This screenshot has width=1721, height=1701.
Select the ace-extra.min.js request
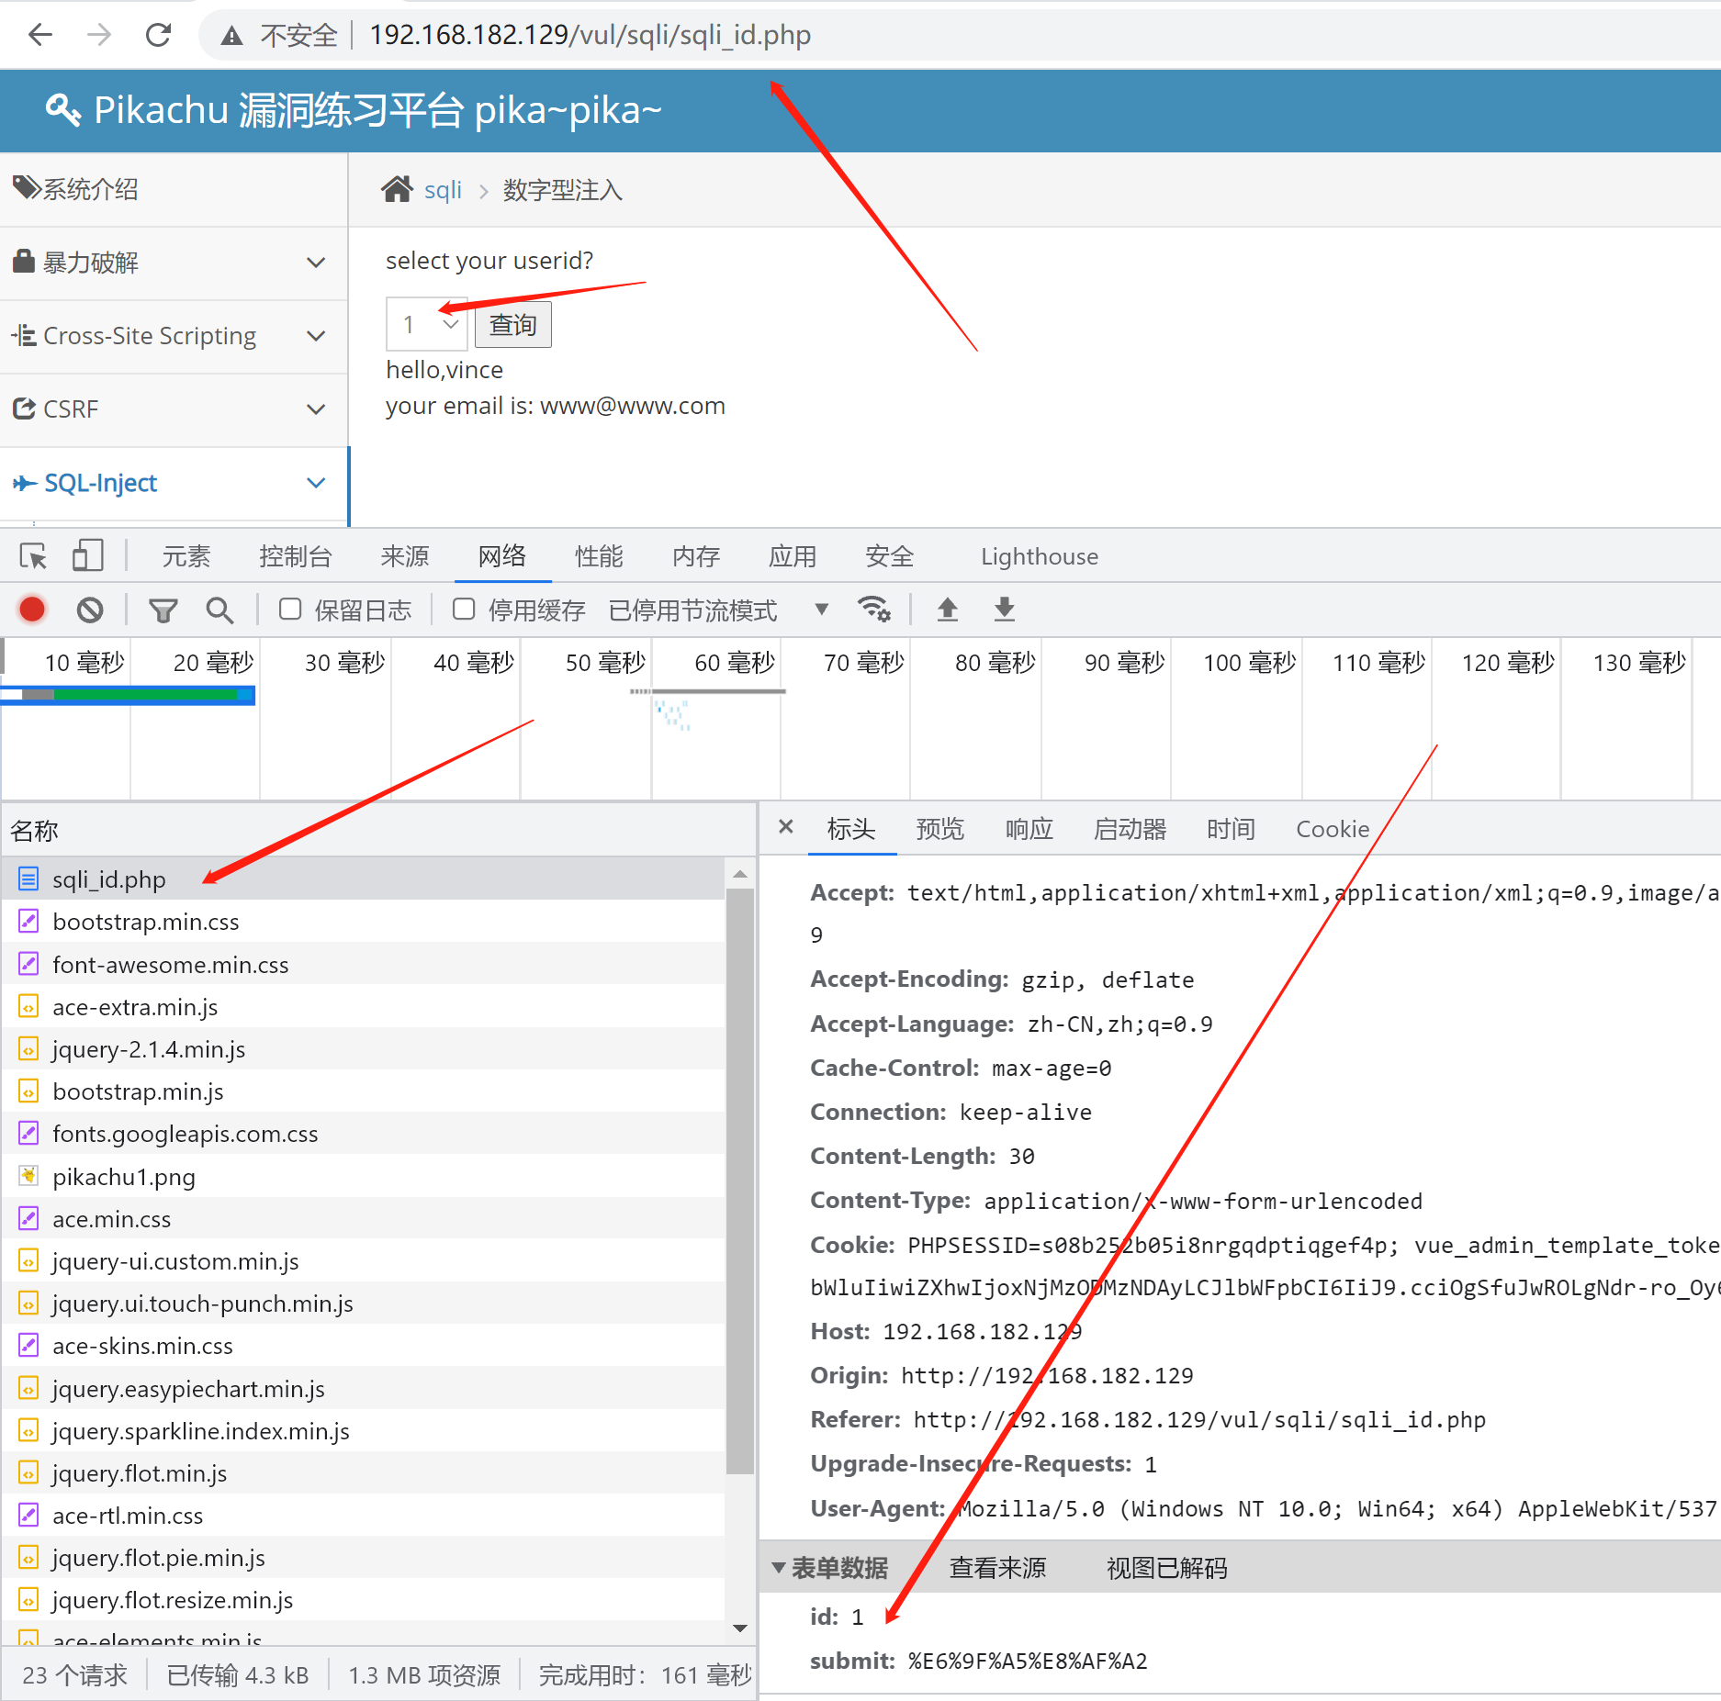point(364,1007)
